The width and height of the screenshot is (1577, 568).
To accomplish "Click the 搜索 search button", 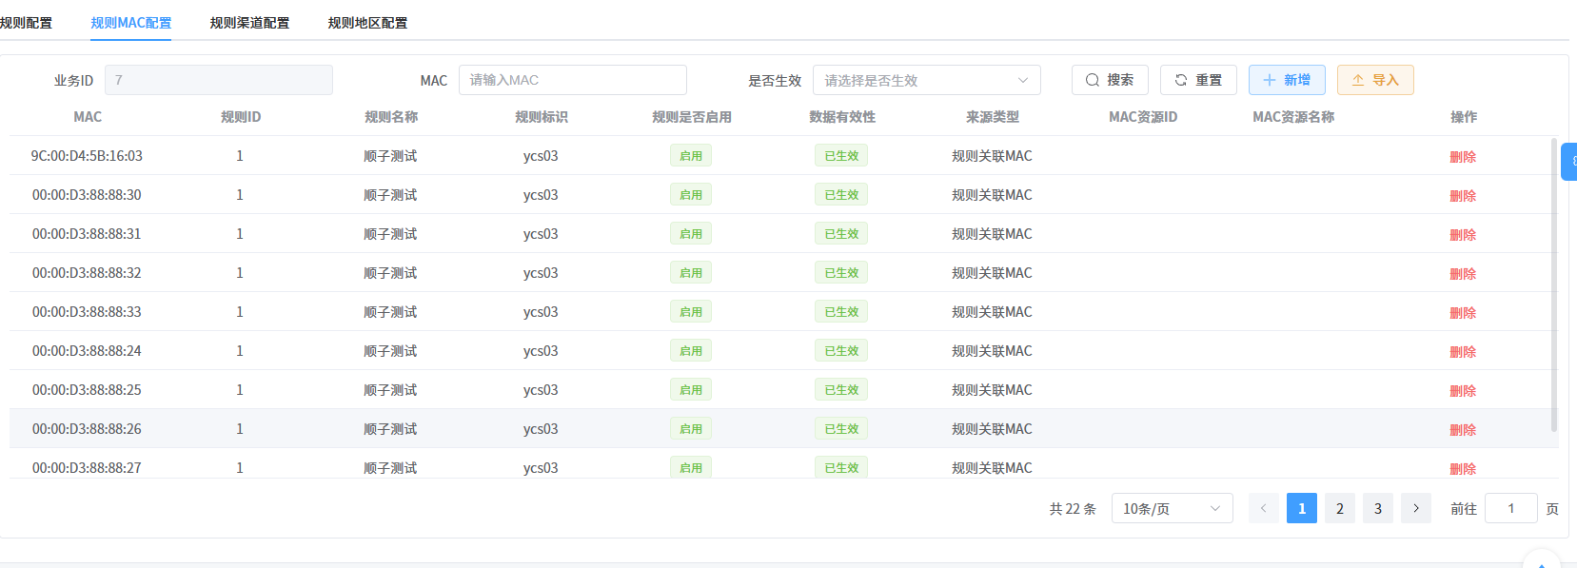I will (x=1110, y=80).
